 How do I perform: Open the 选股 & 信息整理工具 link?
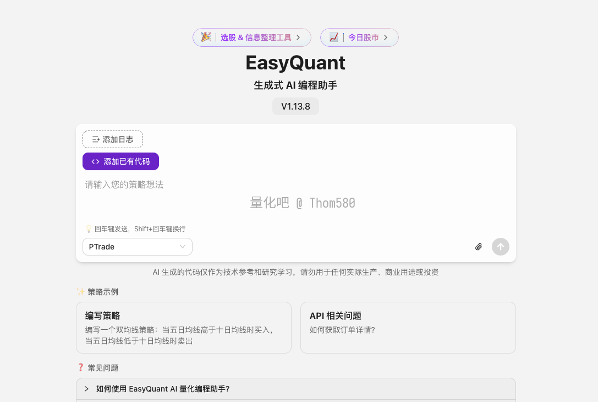tap(256, 37)
